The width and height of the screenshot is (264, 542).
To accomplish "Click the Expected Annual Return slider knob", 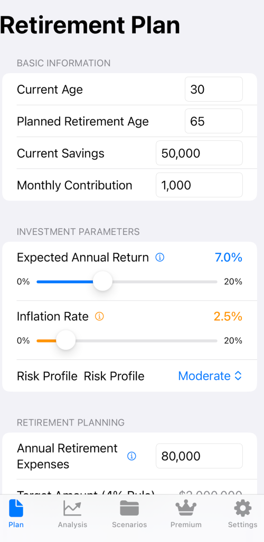I will (103, 282).
